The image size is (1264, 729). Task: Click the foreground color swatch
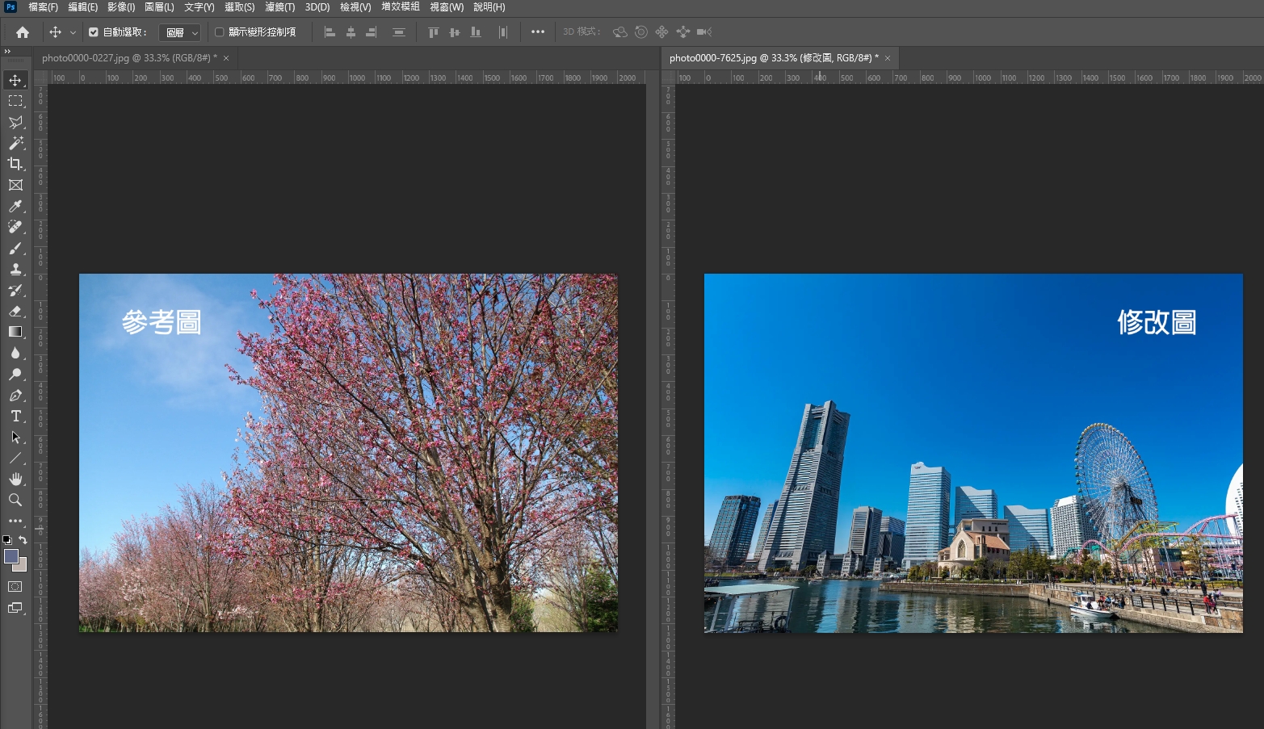(10, 556)
